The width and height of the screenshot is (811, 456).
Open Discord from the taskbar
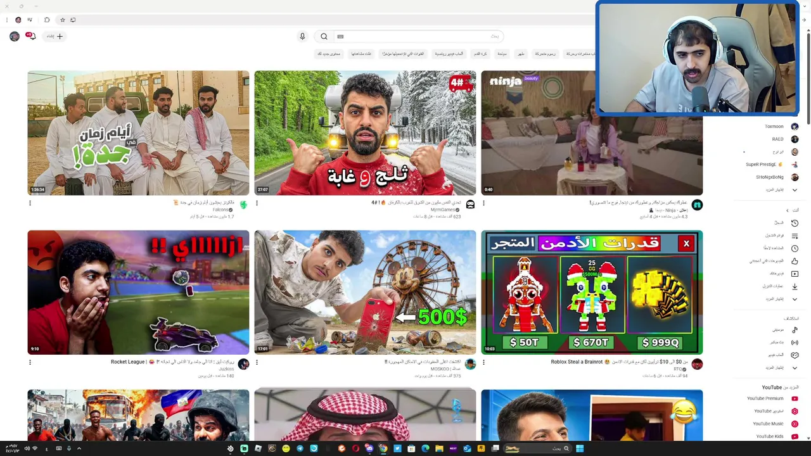coord(369,448)
